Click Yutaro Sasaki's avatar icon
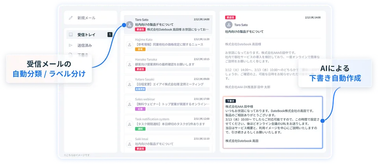The image size is (378, 164). 130,84
